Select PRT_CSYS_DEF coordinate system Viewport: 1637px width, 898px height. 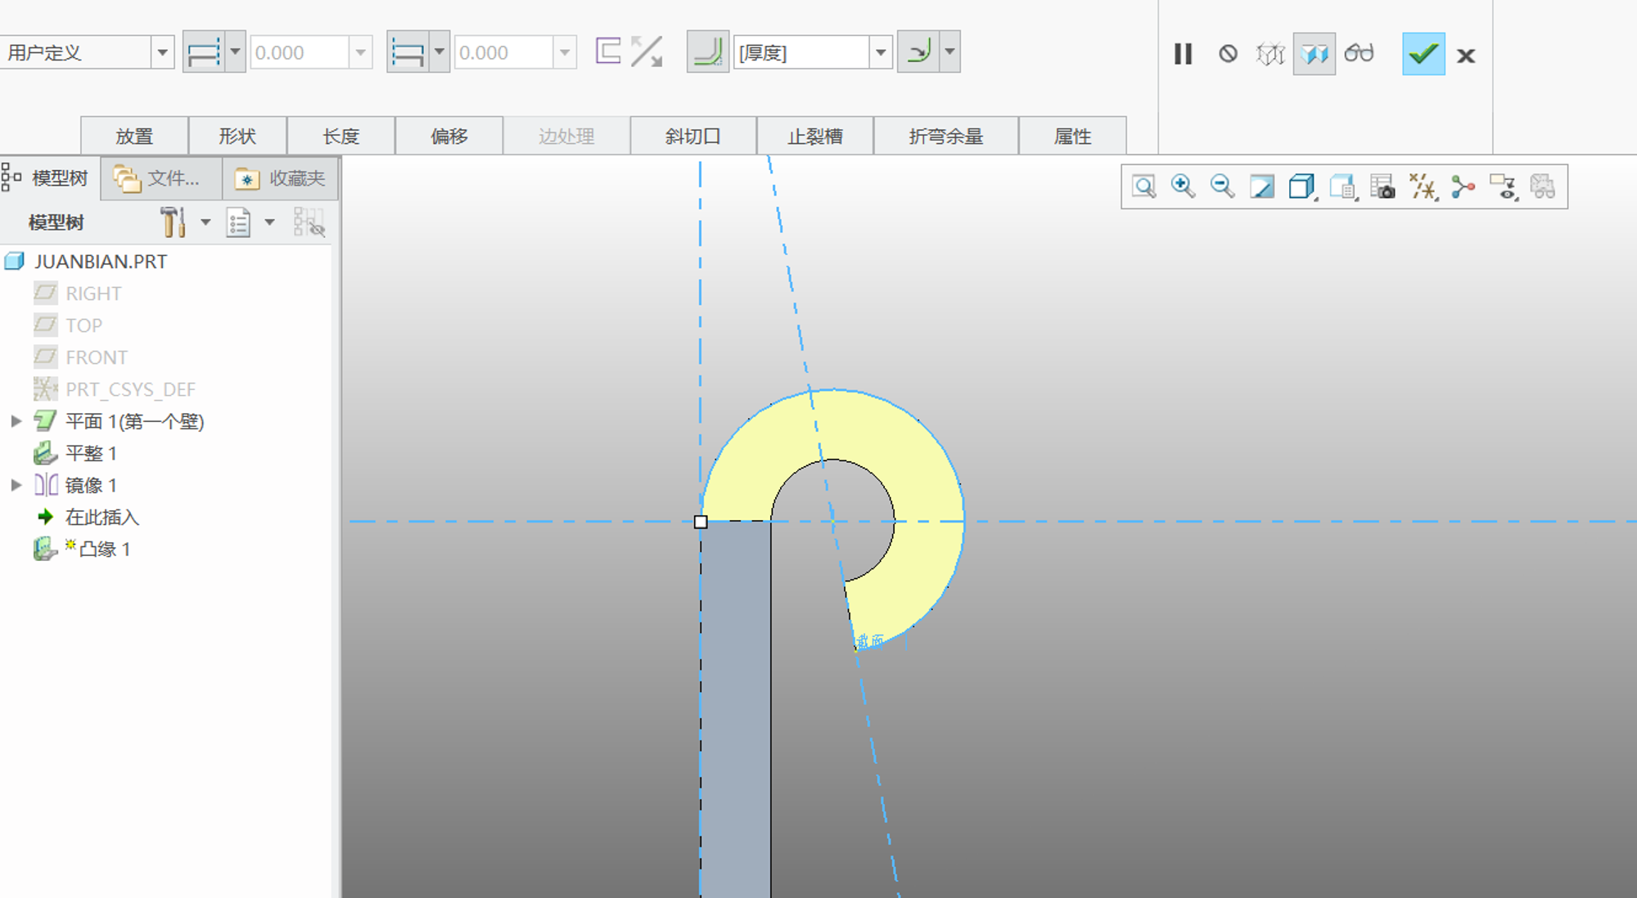tap(130, 389)
